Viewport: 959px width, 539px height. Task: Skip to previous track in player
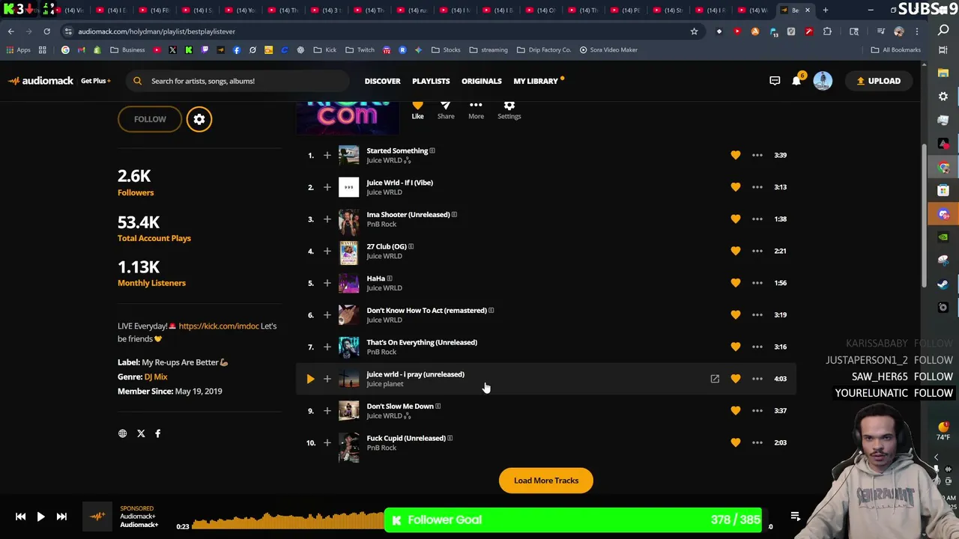(x=20, y=517)
